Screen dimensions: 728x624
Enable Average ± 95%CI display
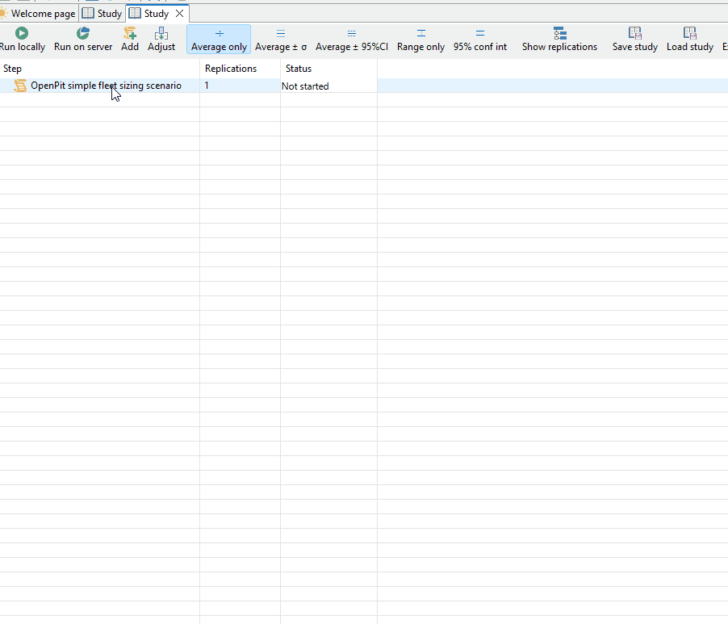click(351, 40)
